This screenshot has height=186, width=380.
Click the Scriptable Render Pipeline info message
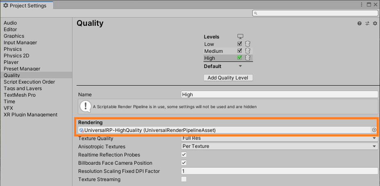(228, 107)
